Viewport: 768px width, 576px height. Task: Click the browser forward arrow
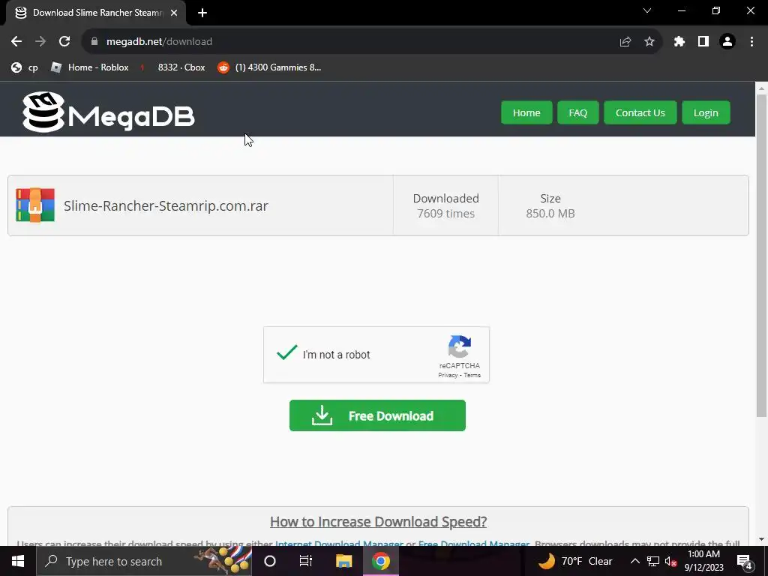click(40, 42)
